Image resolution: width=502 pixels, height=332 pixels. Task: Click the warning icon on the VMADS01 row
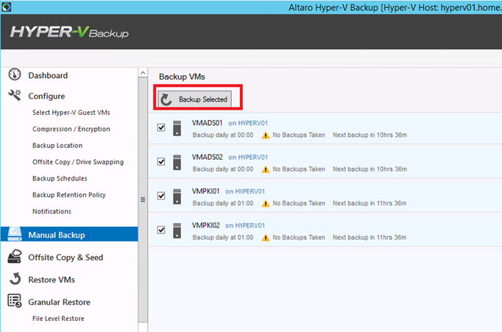click(266, 135)
